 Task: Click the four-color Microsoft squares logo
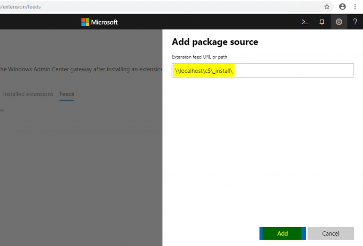[85, 22]
